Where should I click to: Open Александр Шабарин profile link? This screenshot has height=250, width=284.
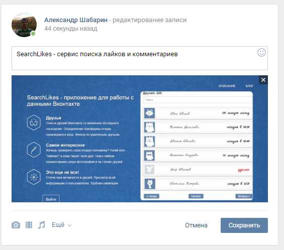[76, 20]
